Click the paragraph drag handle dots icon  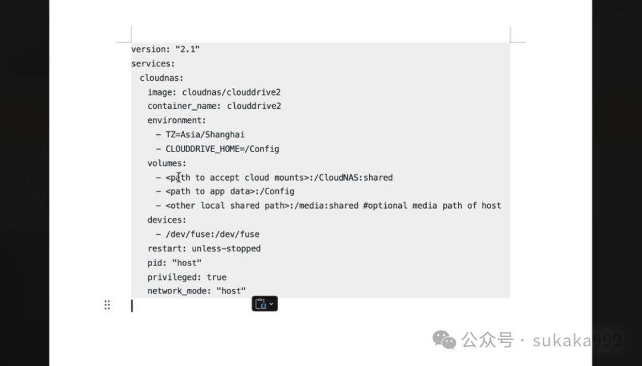point(107,305)
